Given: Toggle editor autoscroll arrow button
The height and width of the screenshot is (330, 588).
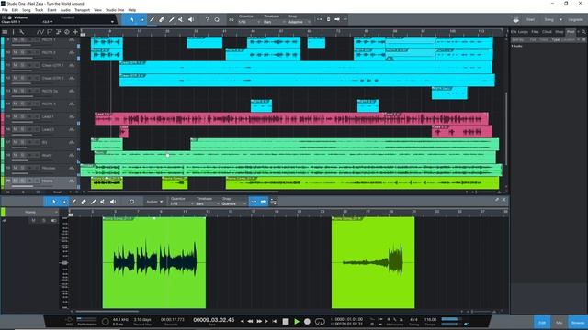Looking at the screenshot, I should [264, 202].
